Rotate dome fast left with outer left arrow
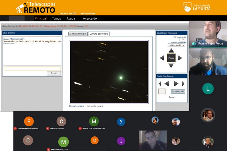Screen dimensions: 227x151 click(160, 84)
